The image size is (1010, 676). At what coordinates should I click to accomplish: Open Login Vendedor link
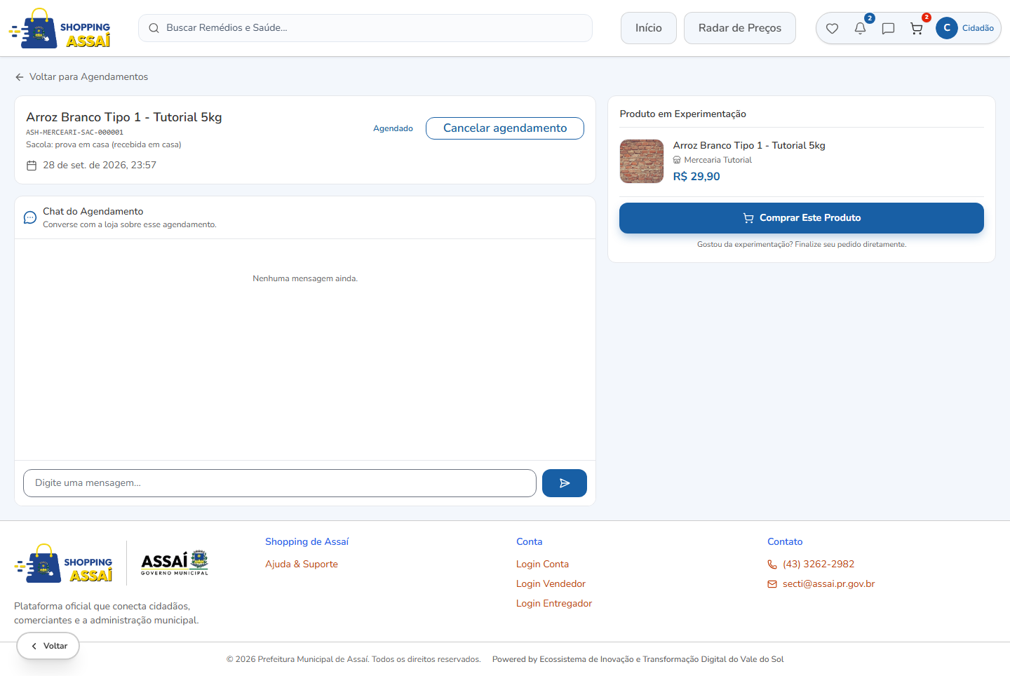[551, 583]
